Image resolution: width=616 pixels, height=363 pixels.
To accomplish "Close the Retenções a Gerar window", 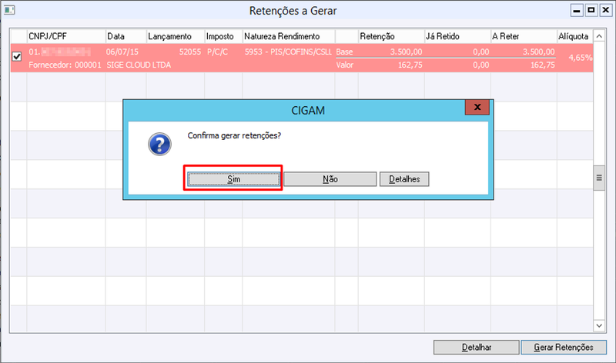I will [606, 11].
